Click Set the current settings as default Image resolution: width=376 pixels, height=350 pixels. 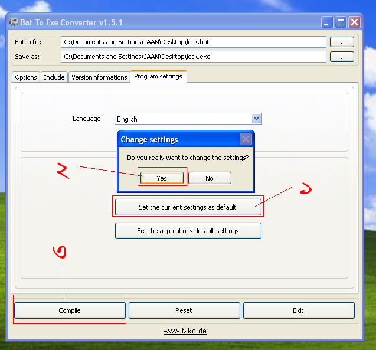tap(188, 207)
